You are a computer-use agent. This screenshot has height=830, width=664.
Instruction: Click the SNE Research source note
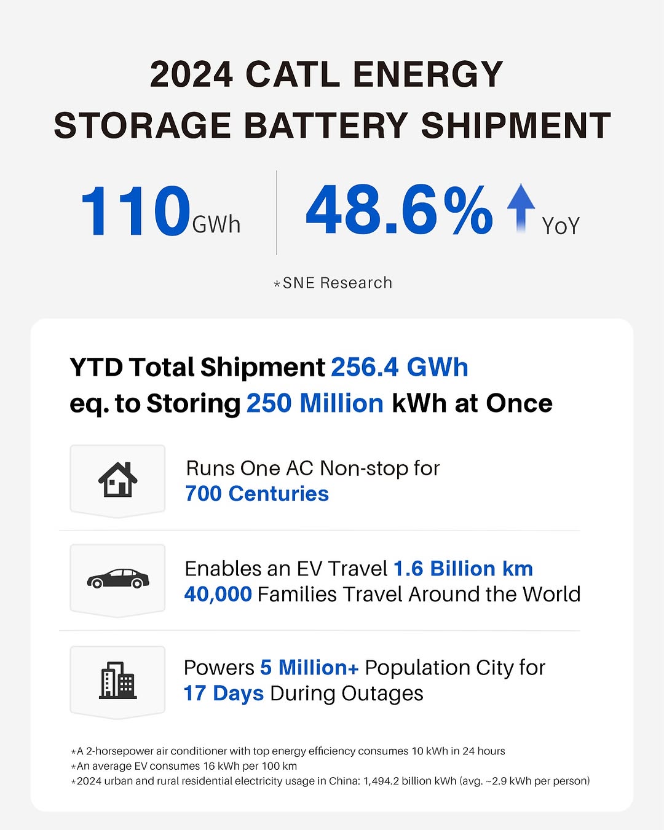point(333,283)
